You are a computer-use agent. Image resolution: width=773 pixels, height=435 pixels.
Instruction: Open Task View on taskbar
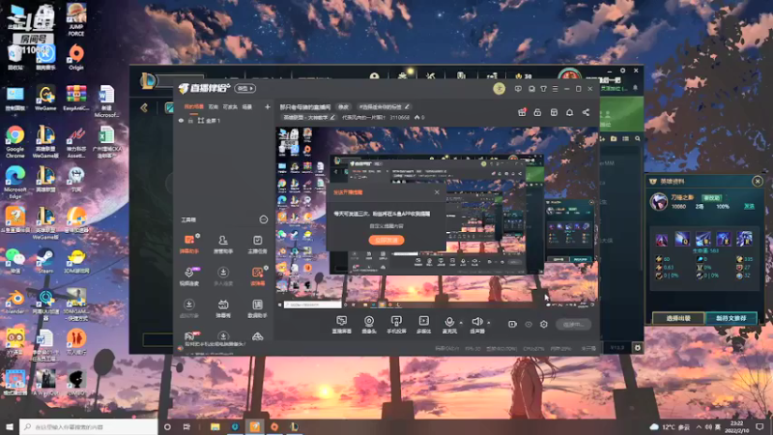[186, 426]
